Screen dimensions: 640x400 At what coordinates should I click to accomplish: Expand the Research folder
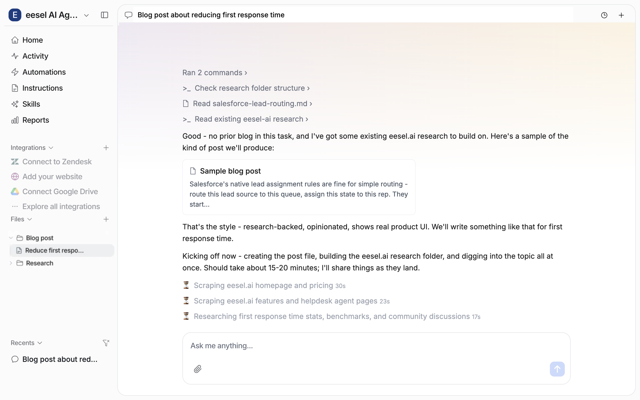coord(11,263)
